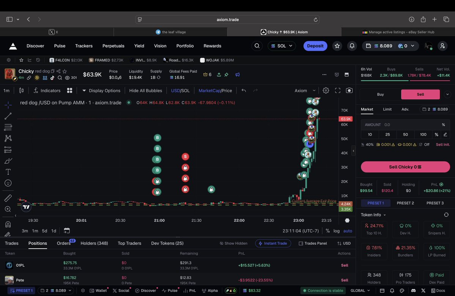
Task: Enter fullscreen chart mode
Action: pos(337,91)
